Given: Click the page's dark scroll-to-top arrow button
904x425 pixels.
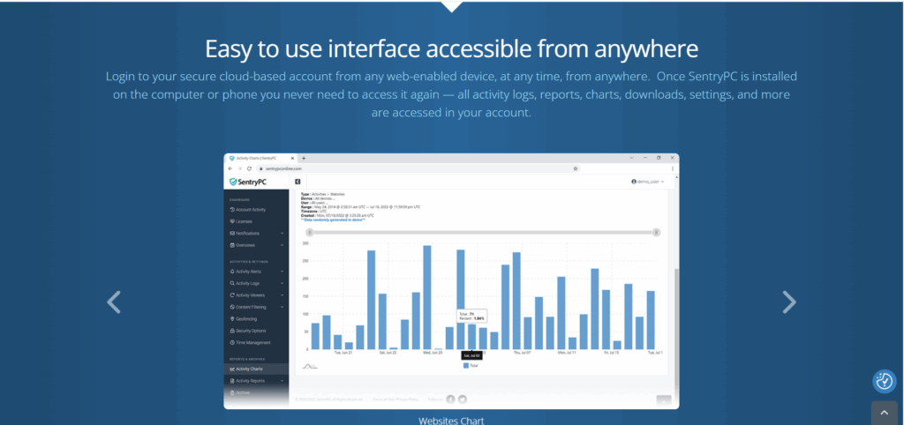Looking at the screenshot, I should click(x=884, y=413).
